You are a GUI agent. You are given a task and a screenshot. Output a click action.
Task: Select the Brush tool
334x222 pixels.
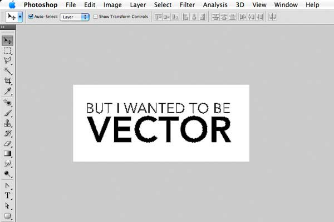pyautogui.click(x=7, y=113)
